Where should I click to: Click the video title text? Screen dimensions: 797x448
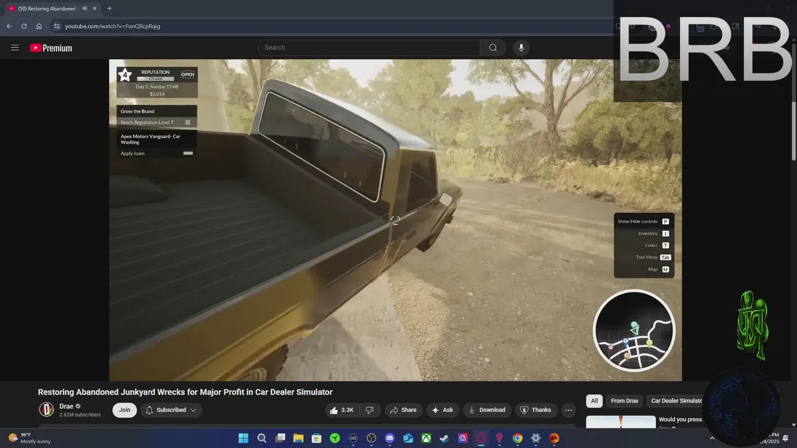coord(185,392)
